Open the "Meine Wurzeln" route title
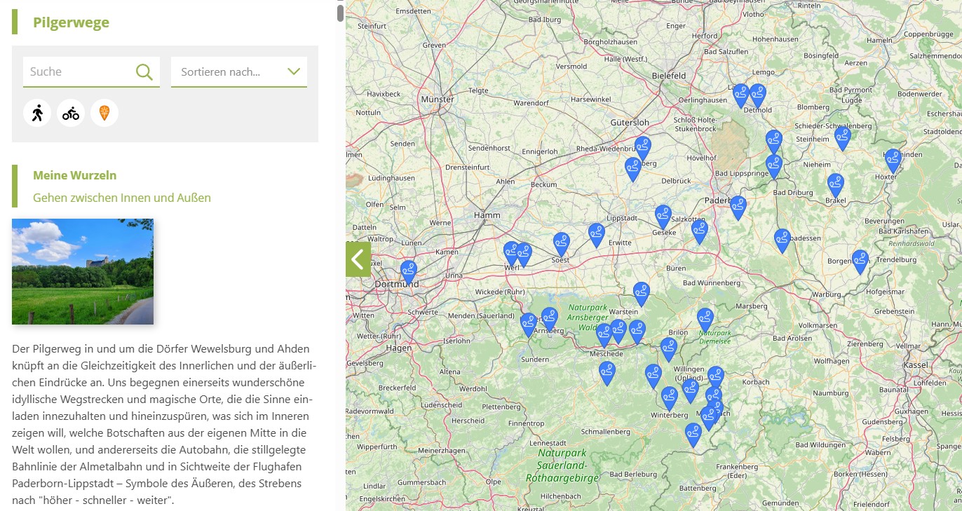Image resolution: width=962 pixels, height=511 pixels. (75, 175)
